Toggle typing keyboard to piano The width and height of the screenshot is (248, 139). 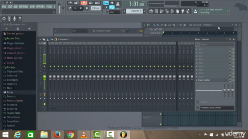[106, 3]
